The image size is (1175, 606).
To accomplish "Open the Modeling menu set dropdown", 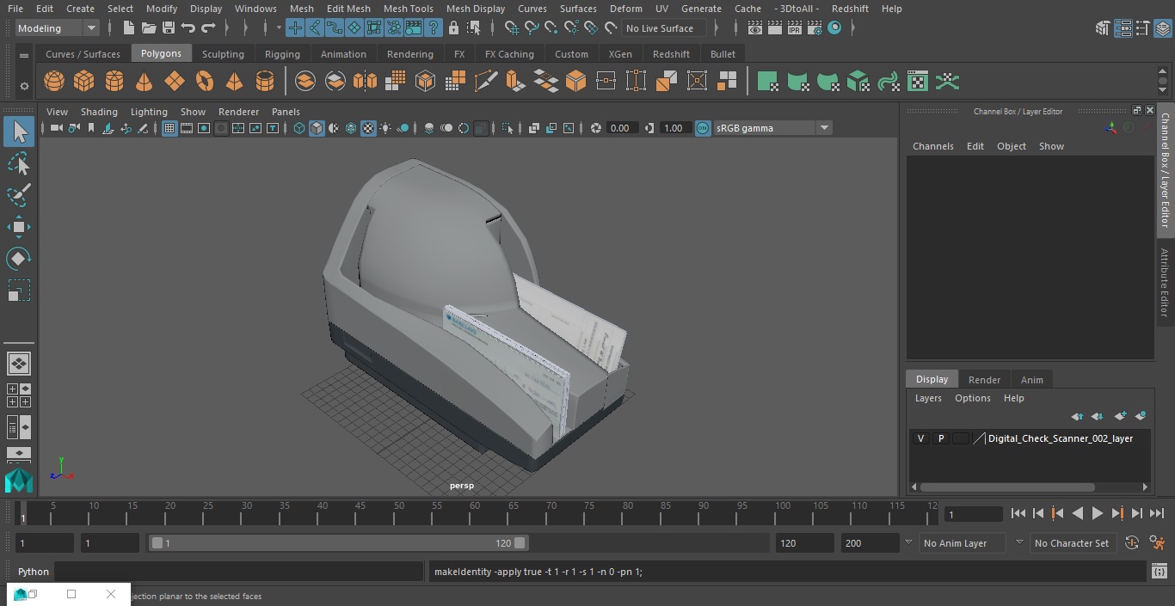I will pos(58,28).
